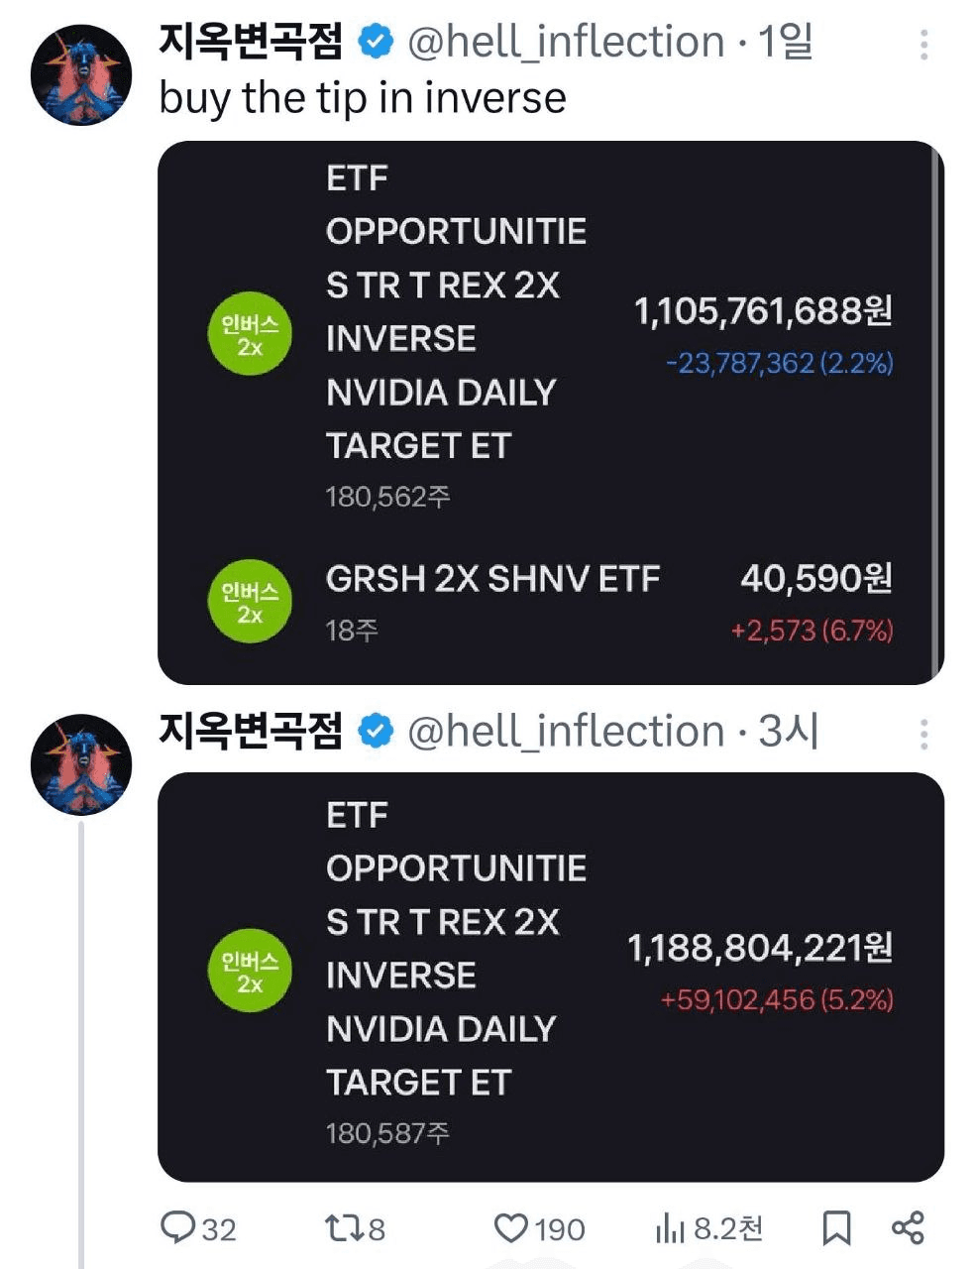Open the three-dot menu of the second tweet
974x1269 pixels.
coord(923,735)
